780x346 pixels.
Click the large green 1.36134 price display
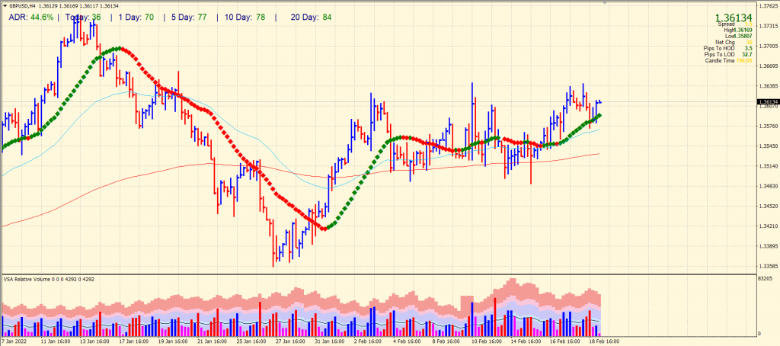click(733, 17)
